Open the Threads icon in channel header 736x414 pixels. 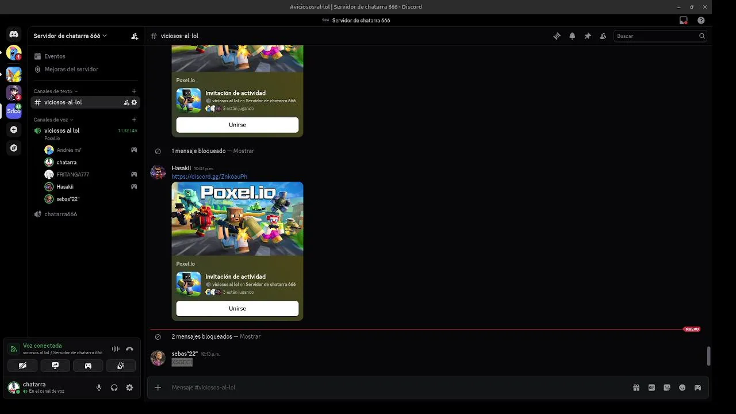[x=557, y=36]
